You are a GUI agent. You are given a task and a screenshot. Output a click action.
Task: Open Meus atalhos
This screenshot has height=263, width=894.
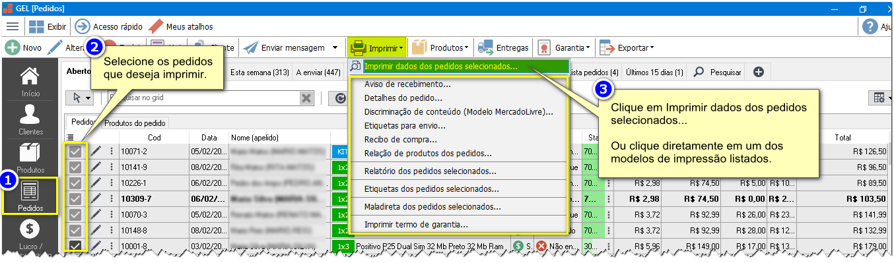[180, 26]
